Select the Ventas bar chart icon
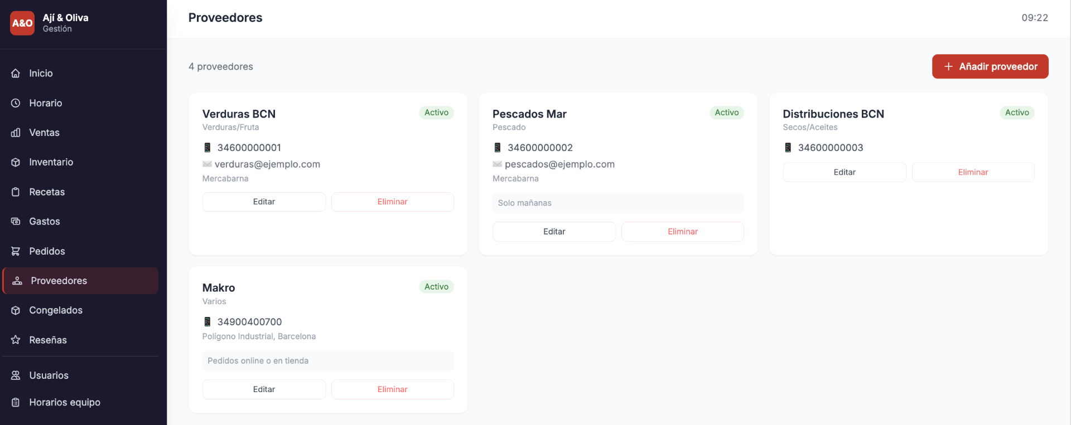Image resolution: width=1071 pixels, height=425 pixels. coord(16,133)
